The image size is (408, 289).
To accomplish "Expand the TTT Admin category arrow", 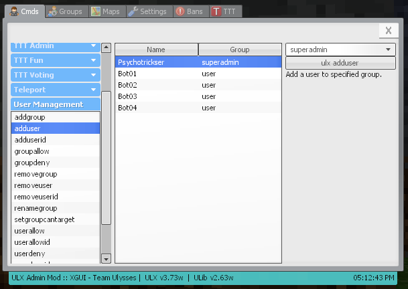I will click(x=93, y=45).
